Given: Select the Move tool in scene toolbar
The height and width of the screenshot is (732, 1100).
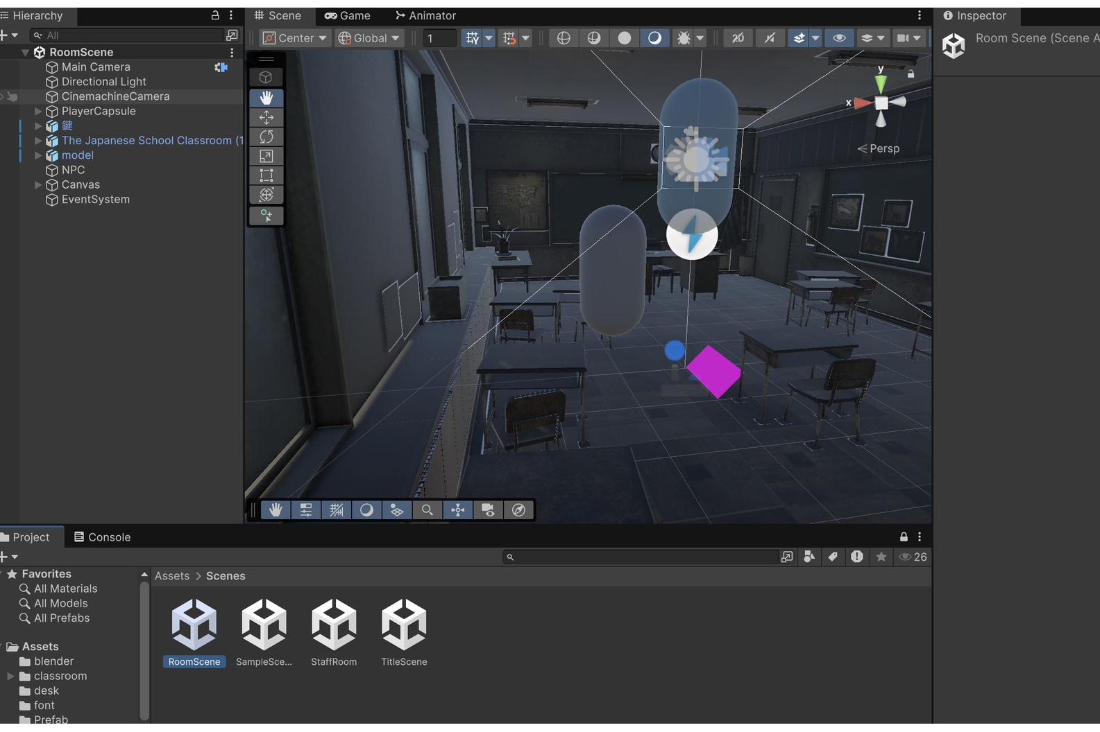Looking at the screenshot, I should [x=266, y=118].
